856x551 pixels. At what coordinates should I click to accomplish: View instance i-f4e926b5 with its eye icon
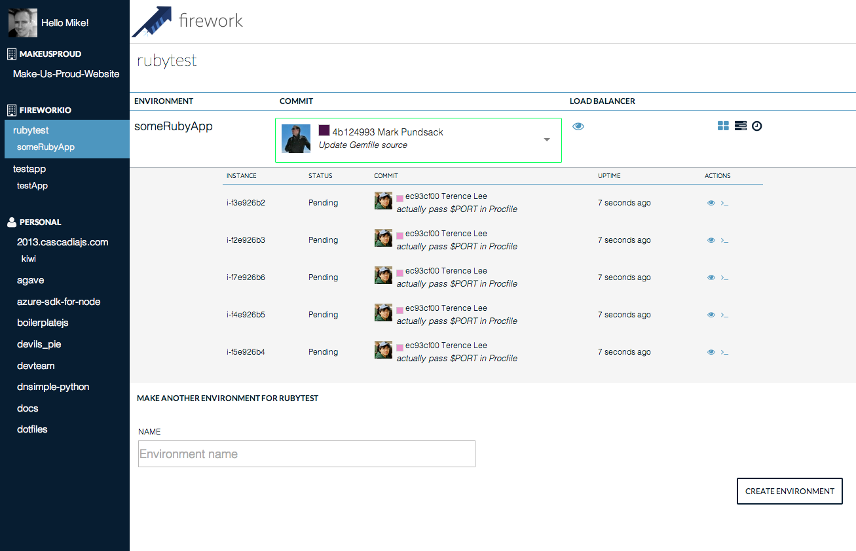(711, 315)
